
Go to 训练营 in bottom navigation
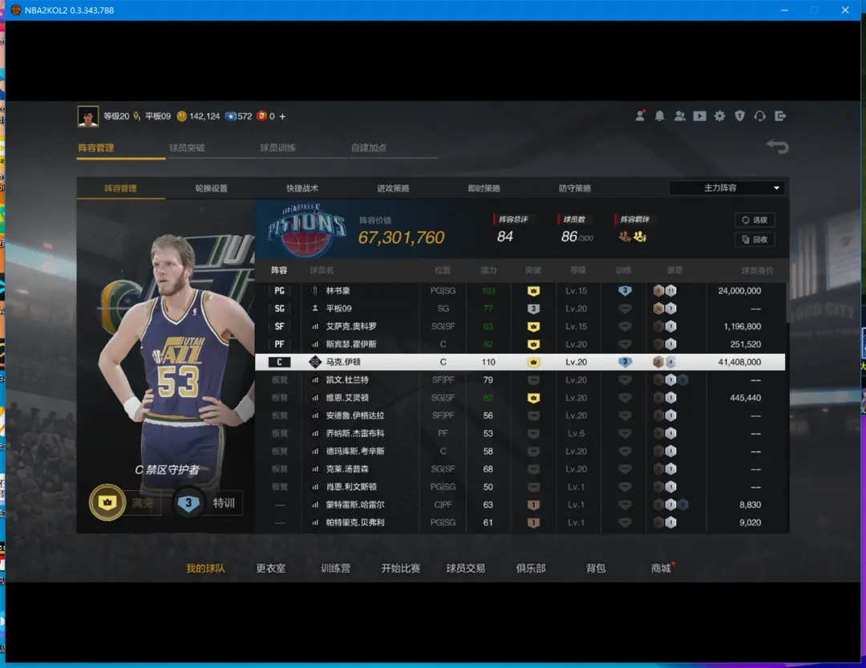335,568
